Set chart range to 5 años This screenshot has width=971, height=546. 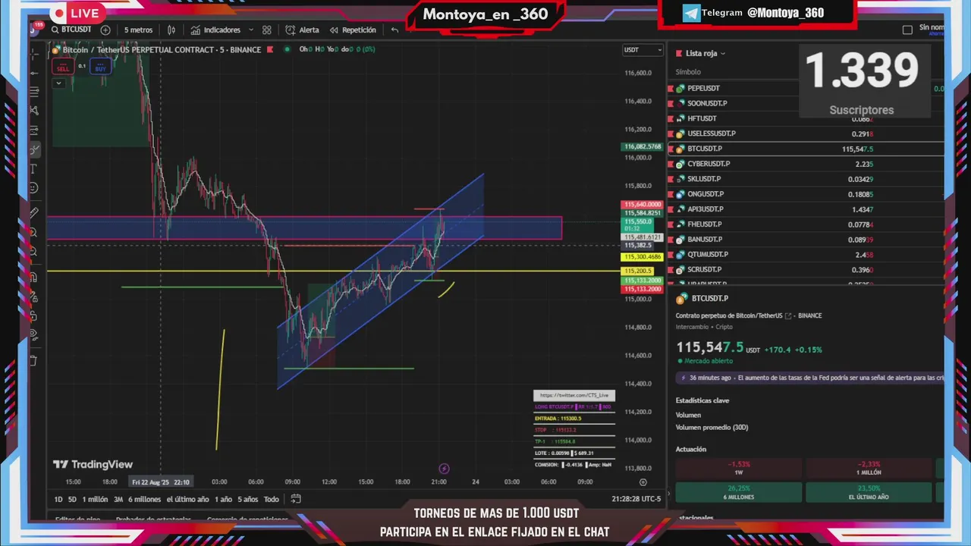247,499
